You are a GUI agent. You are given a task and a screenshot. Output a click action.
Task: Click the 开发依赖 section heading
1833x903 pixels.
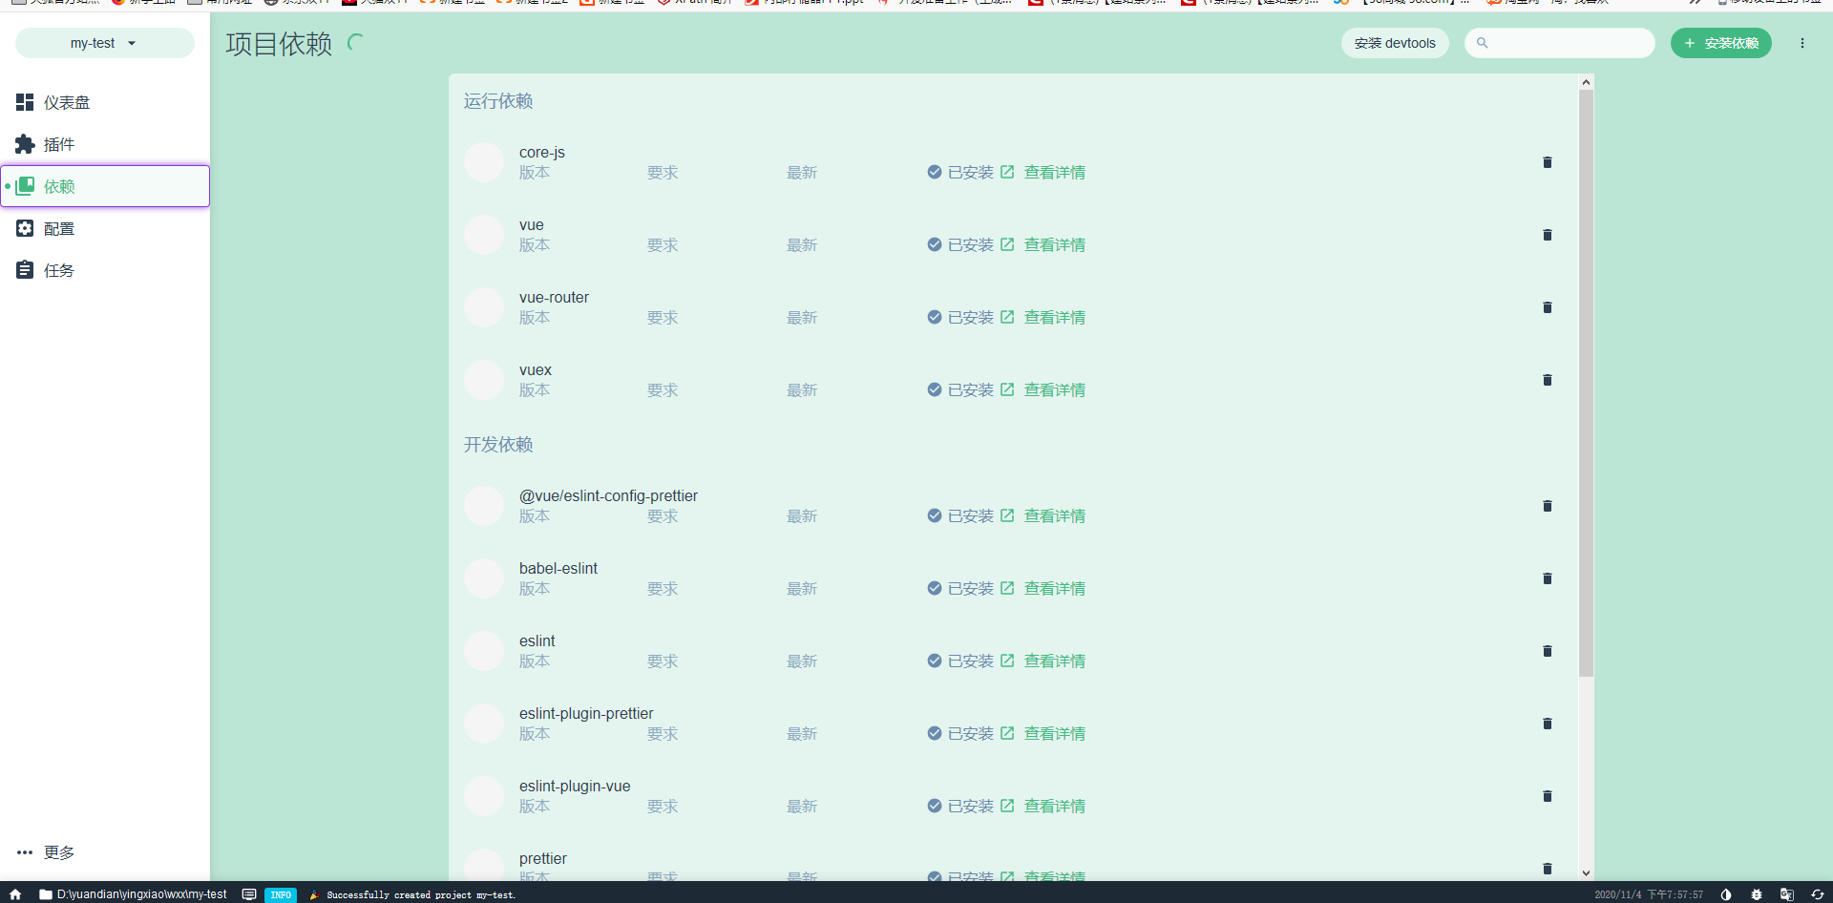coord(498,445)
